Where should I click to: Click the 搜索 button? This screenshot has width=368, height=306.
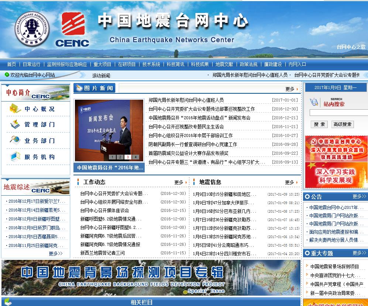coord(319,124)
